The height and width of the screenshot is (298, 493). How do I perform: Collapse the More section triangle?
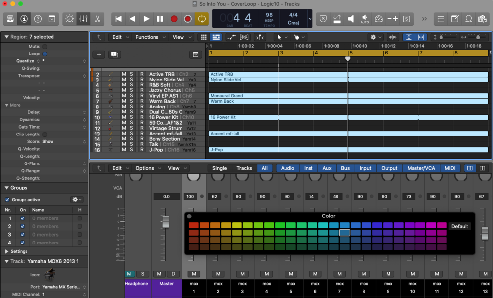(x=6, y=105)
